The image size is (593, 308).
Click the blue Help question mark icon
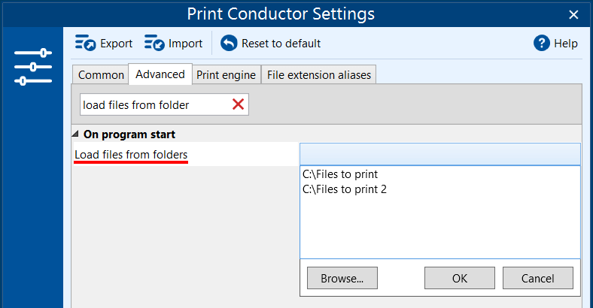point(542,43)
